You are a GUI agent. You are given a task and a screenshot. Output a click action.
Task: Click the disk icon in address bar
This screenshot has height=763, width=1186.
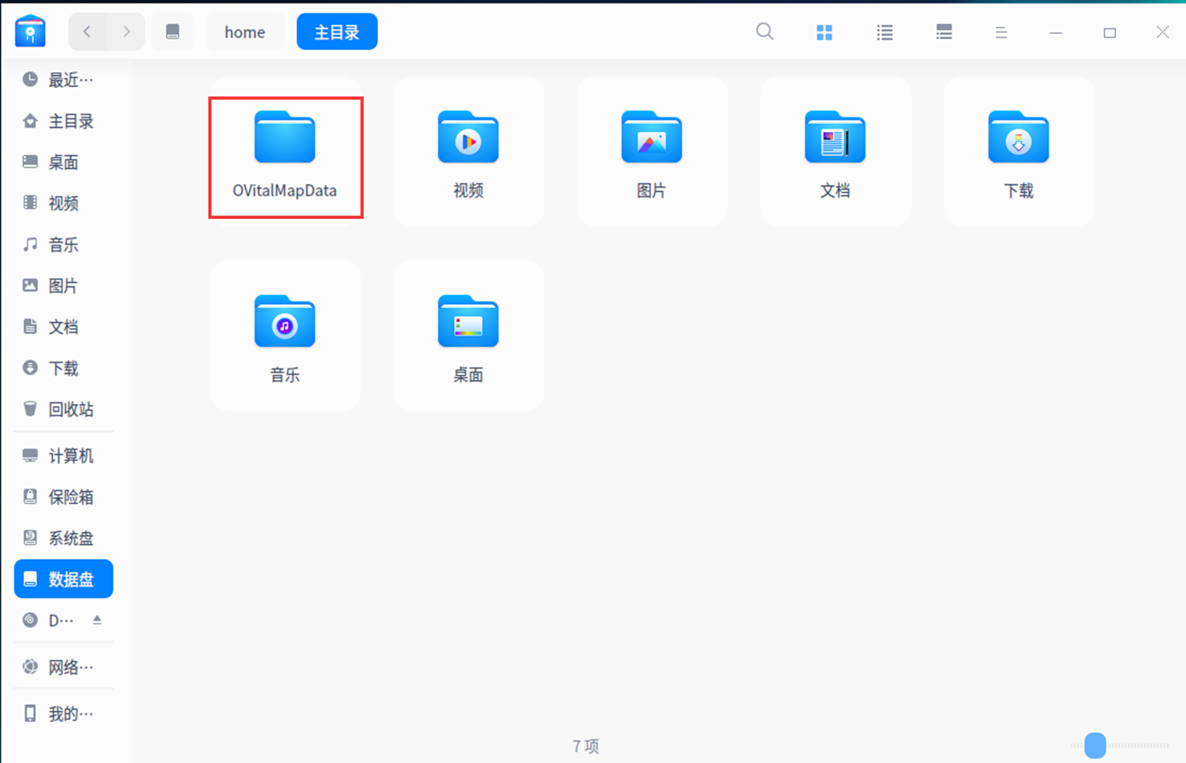172,32
